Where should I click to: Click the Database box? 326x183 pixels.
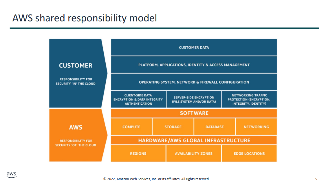click(x=215, y=127)
